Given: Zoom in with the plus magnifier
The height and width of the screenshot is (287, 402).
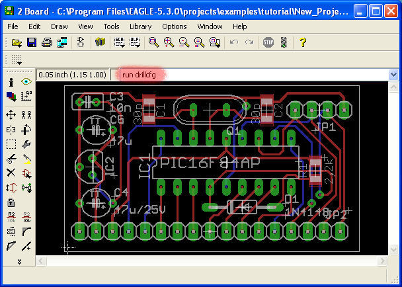Looking at the screenshot, I should click(169, 42).
